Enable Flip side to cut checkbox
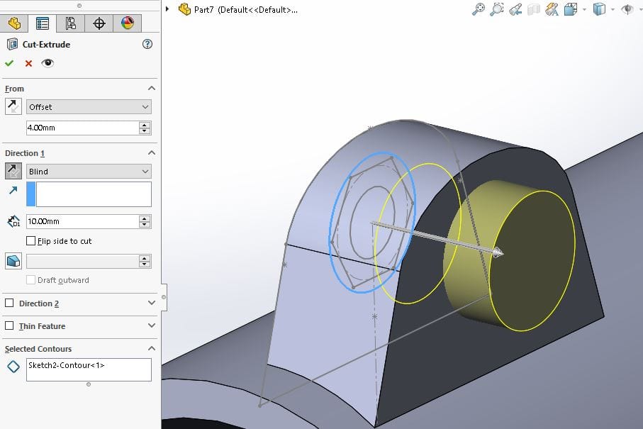 pyautogui.click(x=30, y=241)
